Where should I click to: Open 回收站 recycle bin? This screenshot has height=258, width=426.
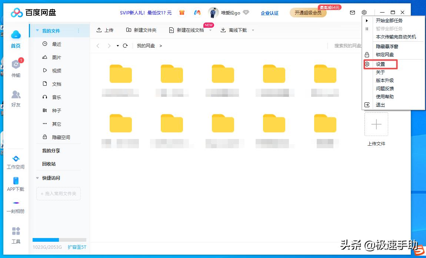pyautogui.click(x=49, y=164)
